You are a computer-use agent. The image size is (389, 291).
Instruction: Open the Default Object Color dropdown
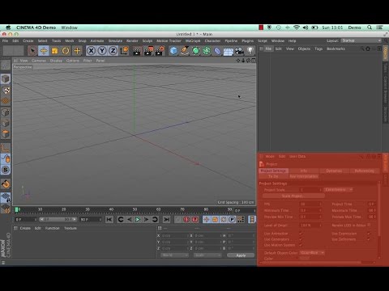pyautogui.click(x=312, y=253)
